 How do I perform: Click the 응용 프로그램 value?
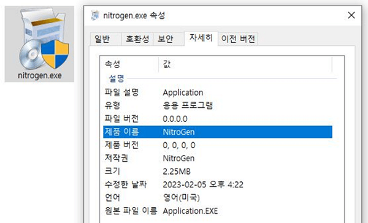click(188, 105)
